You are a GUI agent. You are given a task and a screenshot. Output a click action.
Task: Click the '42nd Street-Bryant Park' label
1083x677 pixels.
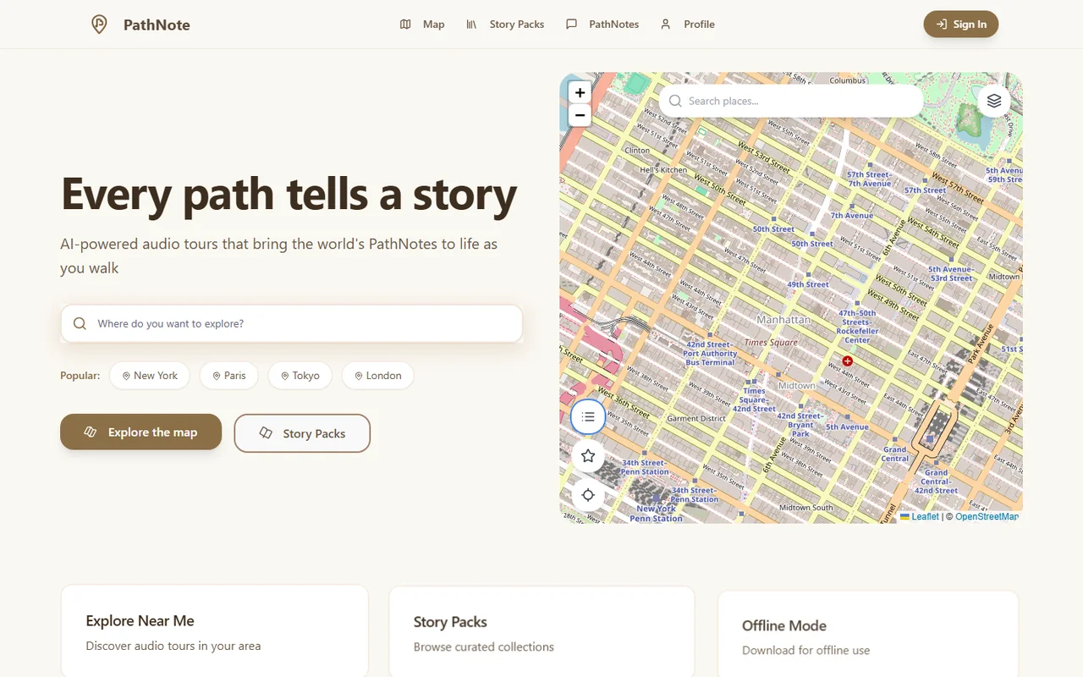click(800, 425)
